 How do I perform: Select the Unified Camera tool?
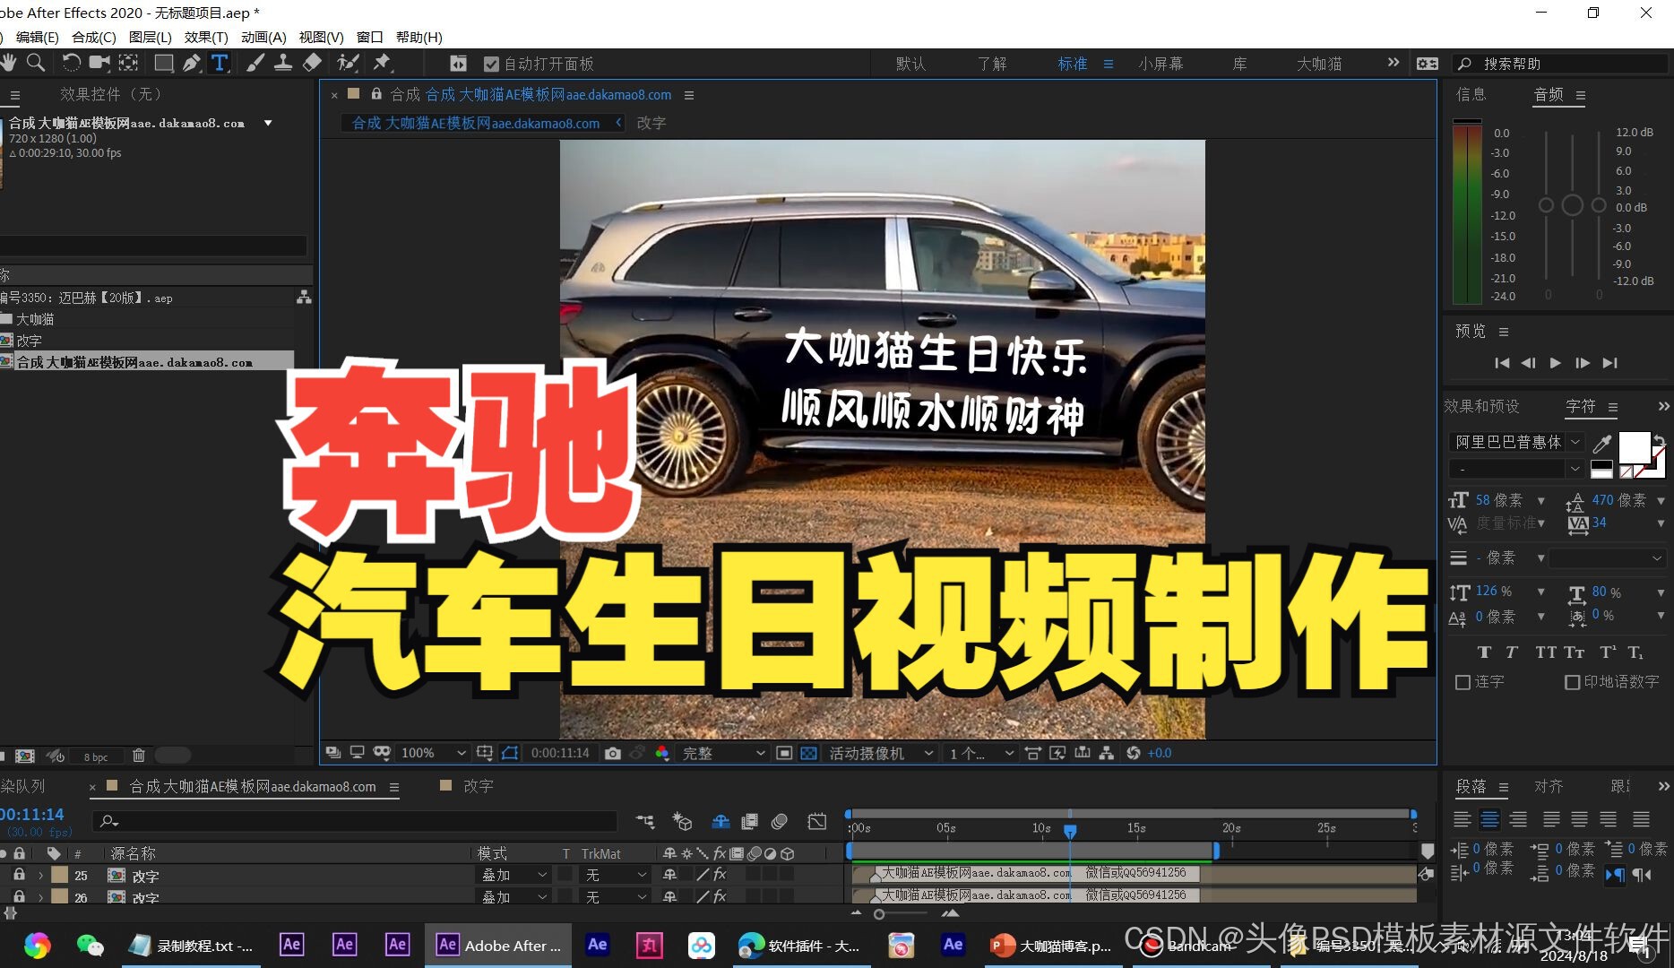[99, 63]
